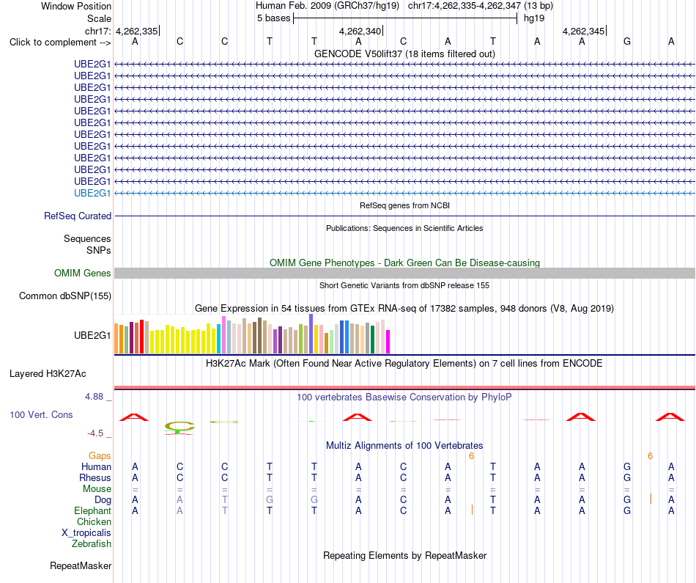This screenshot has width=696, height=583.
Task: Click the SNPs track label
Action: coord(99,250)
